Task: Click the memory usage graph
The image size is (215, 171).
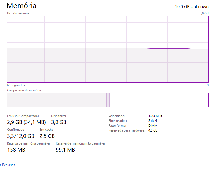Action: [108, 49]
